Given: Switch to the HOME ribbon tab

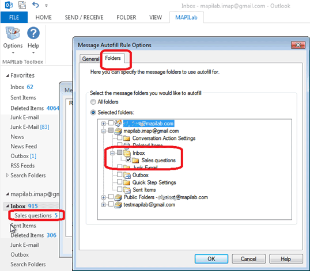Looking at the screenshot, I should pyautogui.click(x=43, y=17).
